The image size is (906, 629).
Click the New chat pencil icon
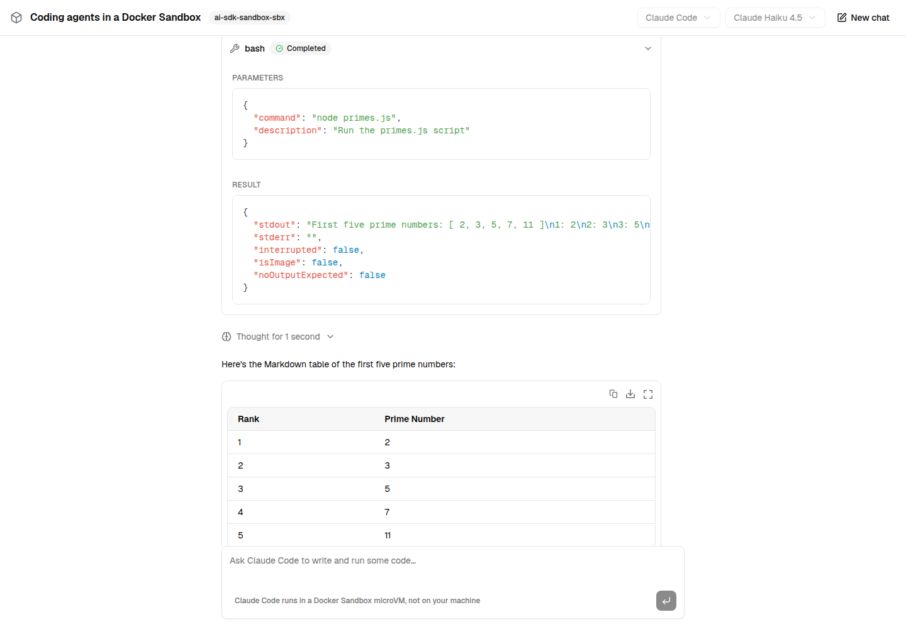pos(842,18)
